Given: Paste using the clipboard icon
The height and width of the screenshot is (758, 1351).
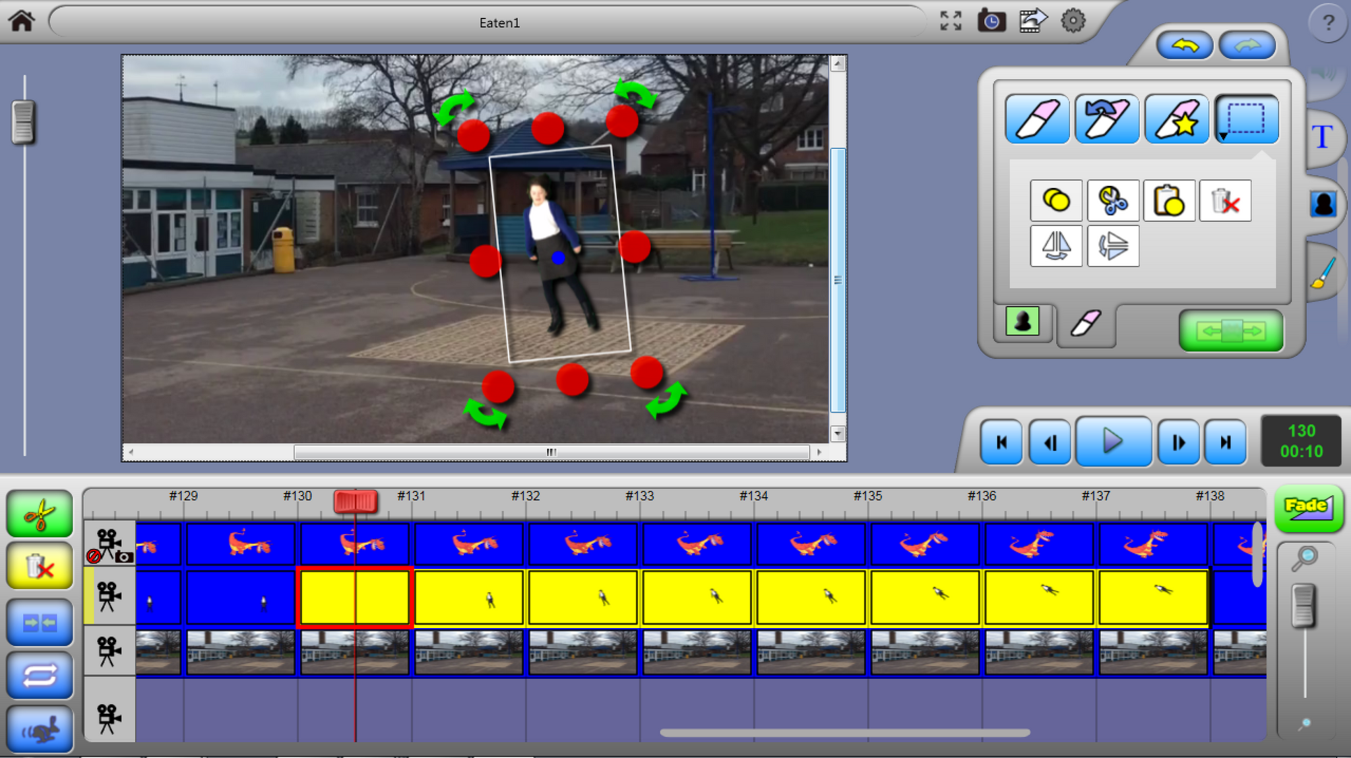Looking at the screenshot, I should [1169, 201].
